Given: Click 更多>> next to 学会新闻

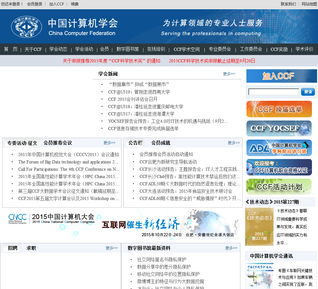Looking at the screenshot, I should tap(229, 74).
